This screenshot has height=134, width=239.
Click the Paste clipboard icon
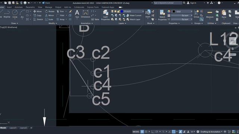[x=224, y=14]
